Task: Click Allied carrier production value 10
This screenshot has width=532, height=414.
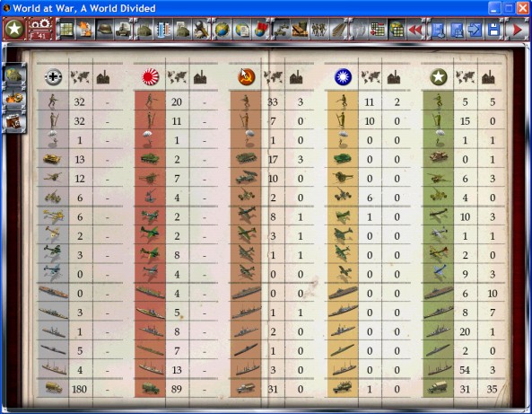Action: pos(493,294)
